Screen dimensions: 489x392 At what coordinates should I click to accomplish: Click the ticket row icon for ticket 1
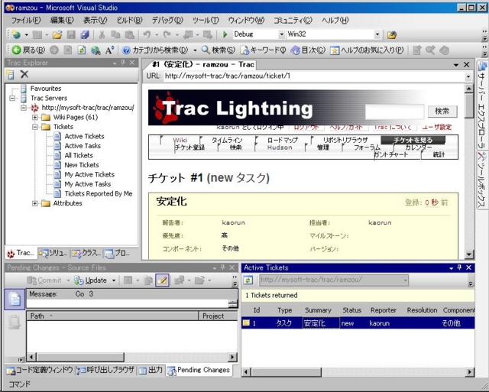[x=246, y=322]
